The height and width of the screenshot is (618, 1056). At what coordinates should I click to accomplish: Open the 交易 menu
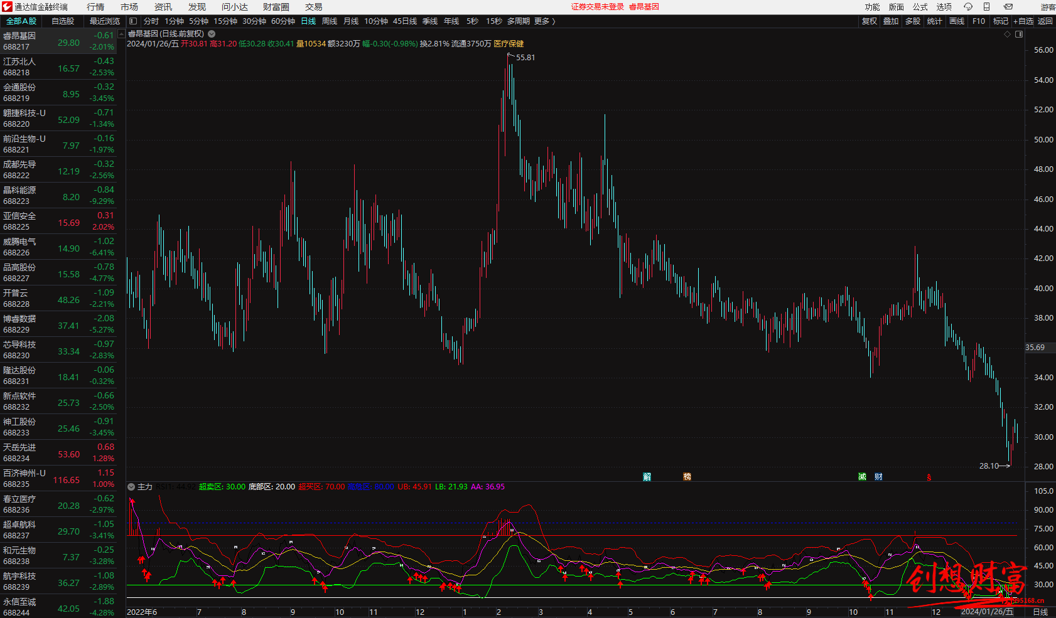(314, 7)
